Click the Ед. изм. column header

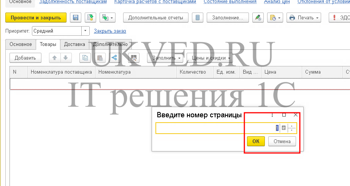pyautogui.click(x=226, y=72)
